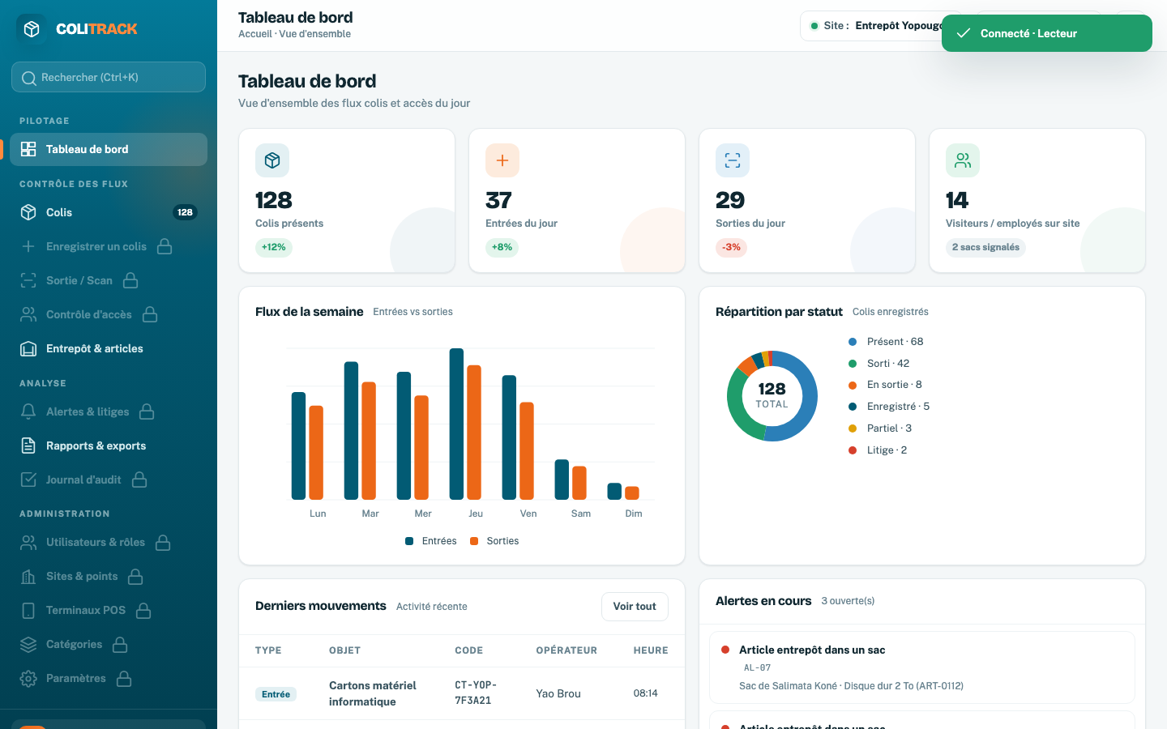This screenshot has height=729, width=1167.
Task: Open the Colis menu item
Action: (x=109, y=212)
